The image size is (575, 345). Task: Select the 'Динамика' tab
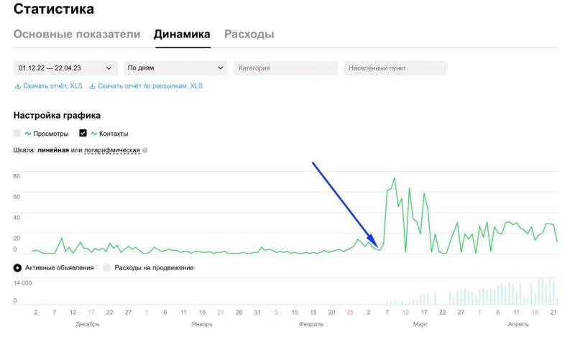[x=182, y=34]
